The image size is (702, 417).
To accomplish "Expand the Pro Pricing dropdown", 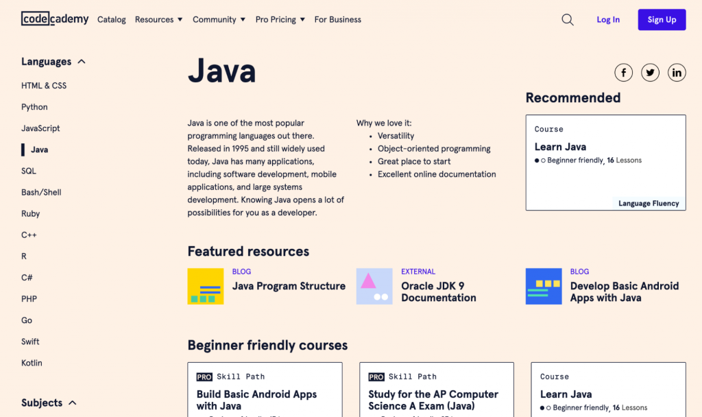I will [x=280, y=19].
